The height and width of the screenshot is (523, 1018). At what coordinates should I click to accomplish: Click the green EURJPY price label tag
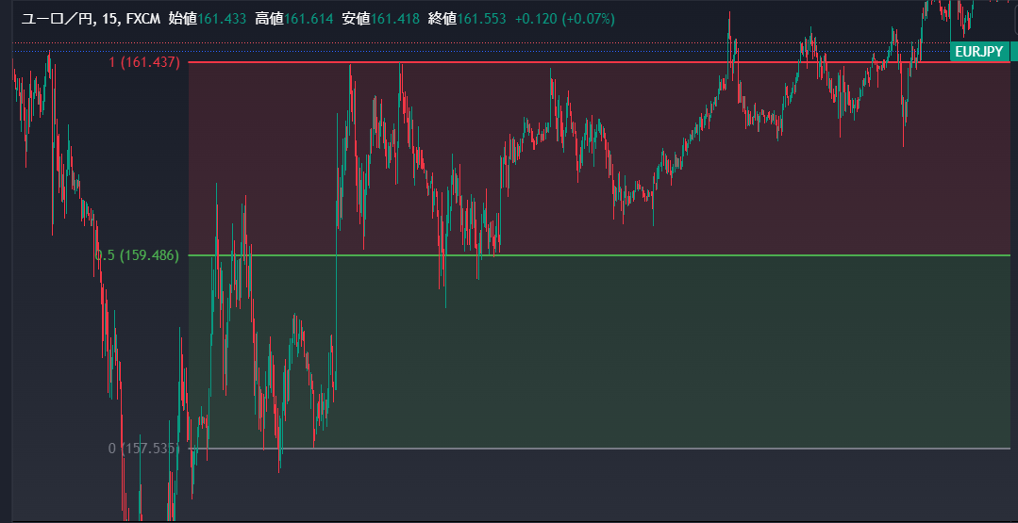(978, 52)
